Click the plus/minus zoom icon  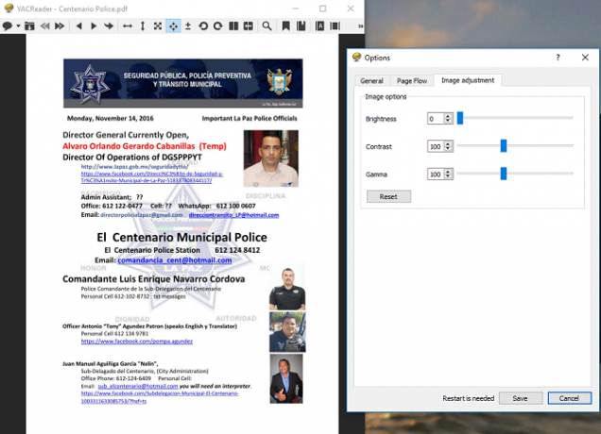point(188,26)
